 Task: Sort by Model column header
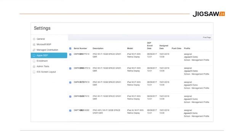tap(130, 48)
